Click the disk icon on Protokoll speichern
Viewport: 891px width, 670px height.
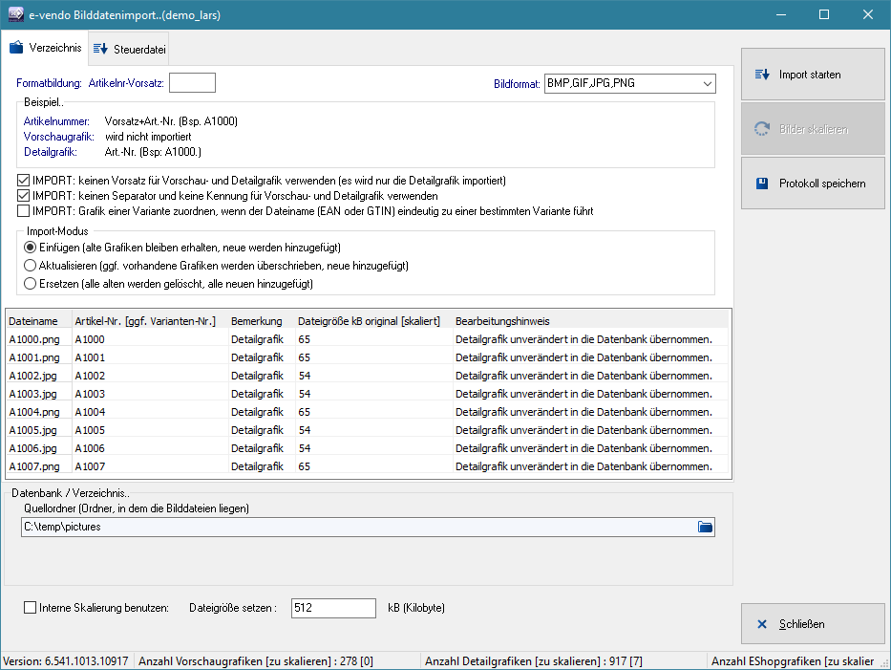pos(762,184)
